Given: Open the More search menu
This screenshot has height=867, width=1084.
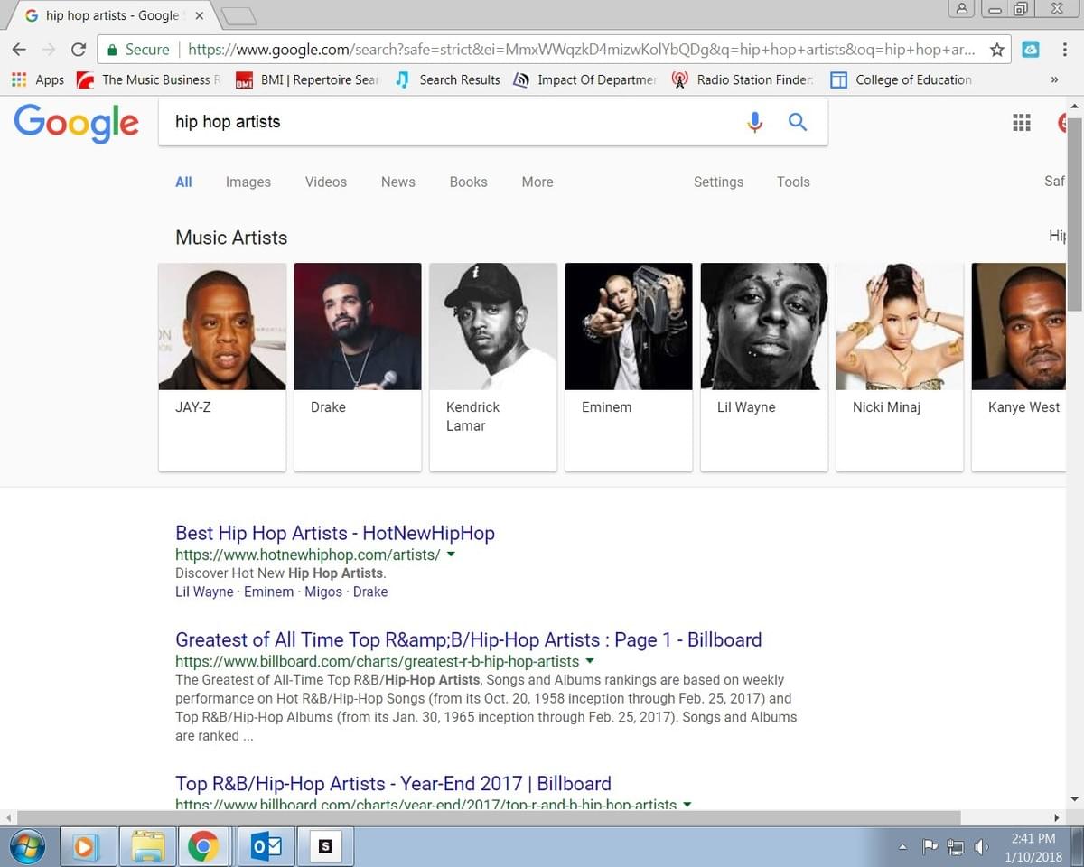Looking at the screenshot, I should pyautogui.click(x=537, y=182).
